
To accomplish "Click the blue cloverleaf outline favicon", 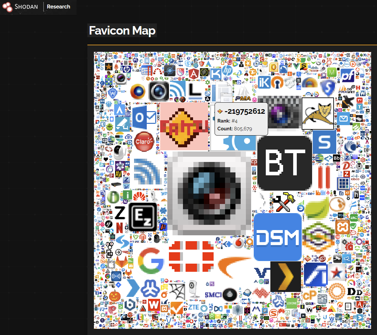I will point(150,289).
